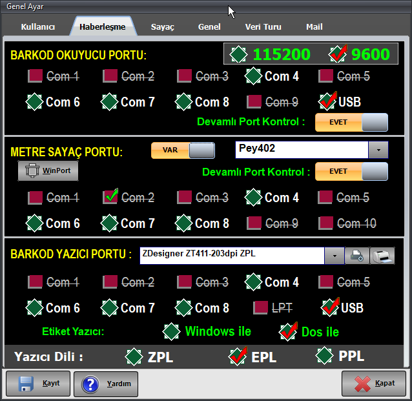This screenshot has width=412, height=401.
Task: Go to the Veri Turu tab
Action: tap(263, 27)
